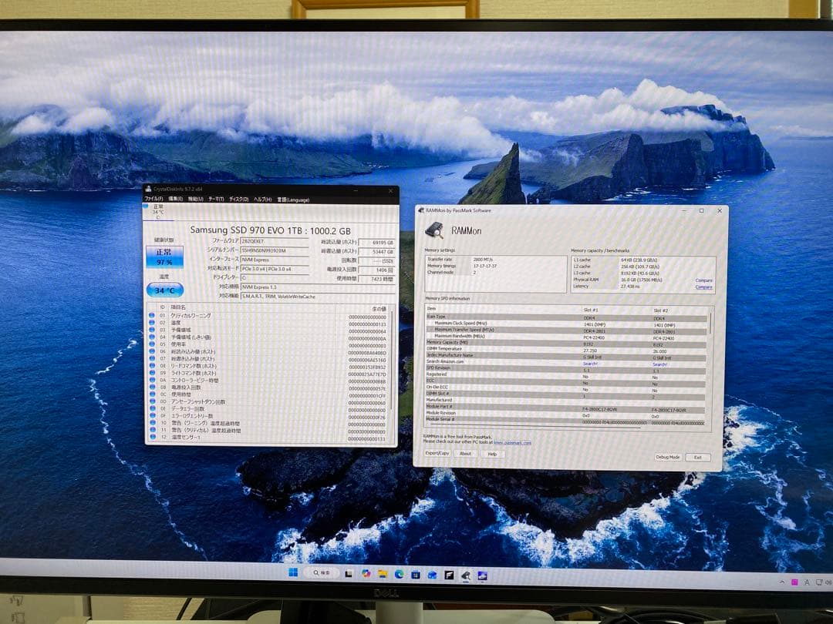This screenshot has width=833, height=624.
Task: Open the 言語(Language) menu in CrystalDiskInfo
Action: [293, 200]
